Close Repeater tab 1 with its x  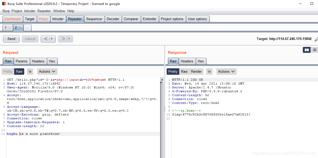coord(10,28)
